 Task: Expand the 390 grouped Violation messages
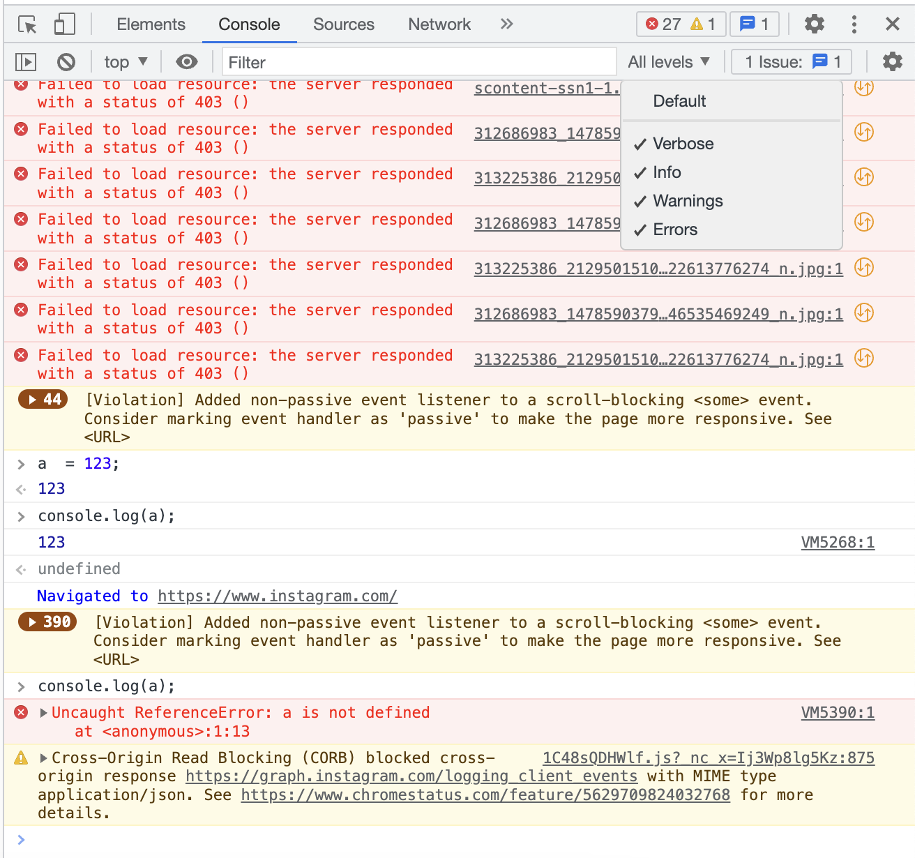click(47, 622)
